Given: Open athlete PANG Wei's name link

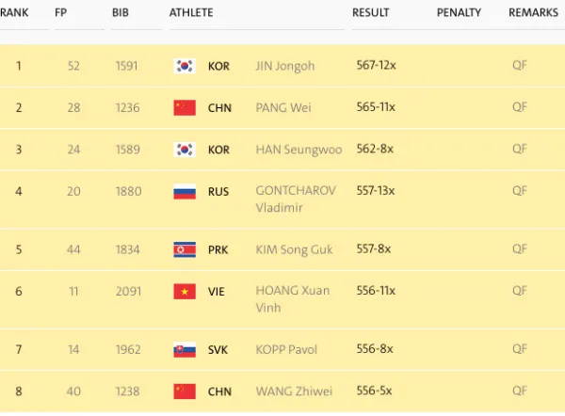Looking at the screenshot, I should (284, 107).
